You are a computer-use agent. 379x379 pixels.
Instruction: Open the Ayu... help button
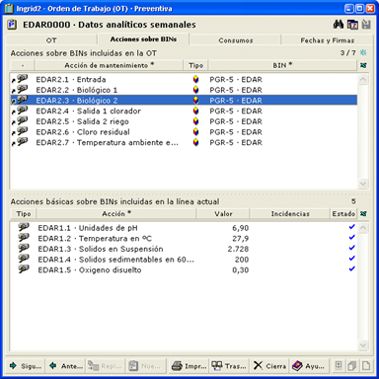click(x=309, y=366)
